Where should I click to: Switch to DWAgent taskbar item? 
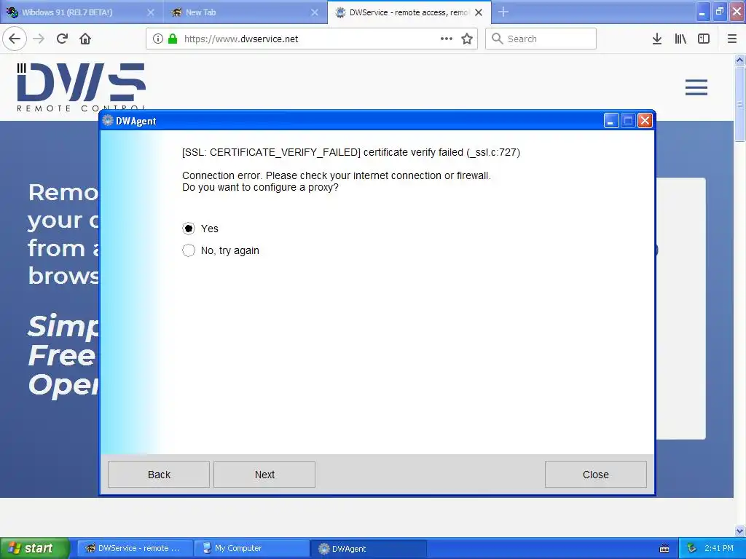[x=369, y=548]
